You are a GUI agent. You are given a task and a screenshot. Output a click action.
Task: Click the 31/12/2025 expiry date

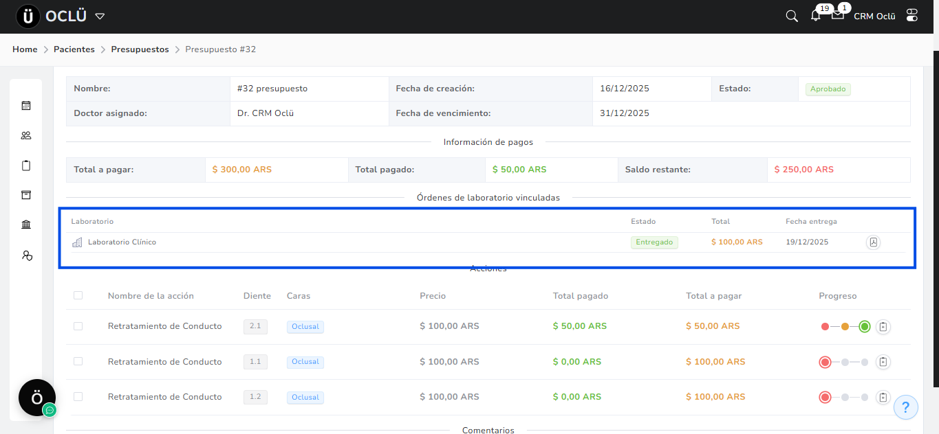[x=625, y=113]
